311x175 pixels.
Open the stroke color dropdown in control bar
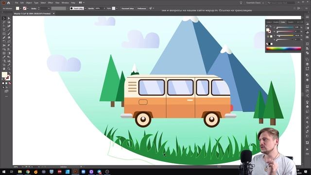pos(28,8)
